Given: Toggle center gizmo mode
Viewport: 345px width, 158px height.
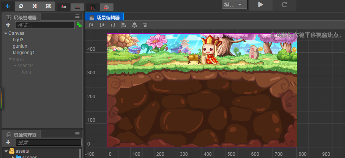Looking at the screenshot, I should [x=77, y=7].
